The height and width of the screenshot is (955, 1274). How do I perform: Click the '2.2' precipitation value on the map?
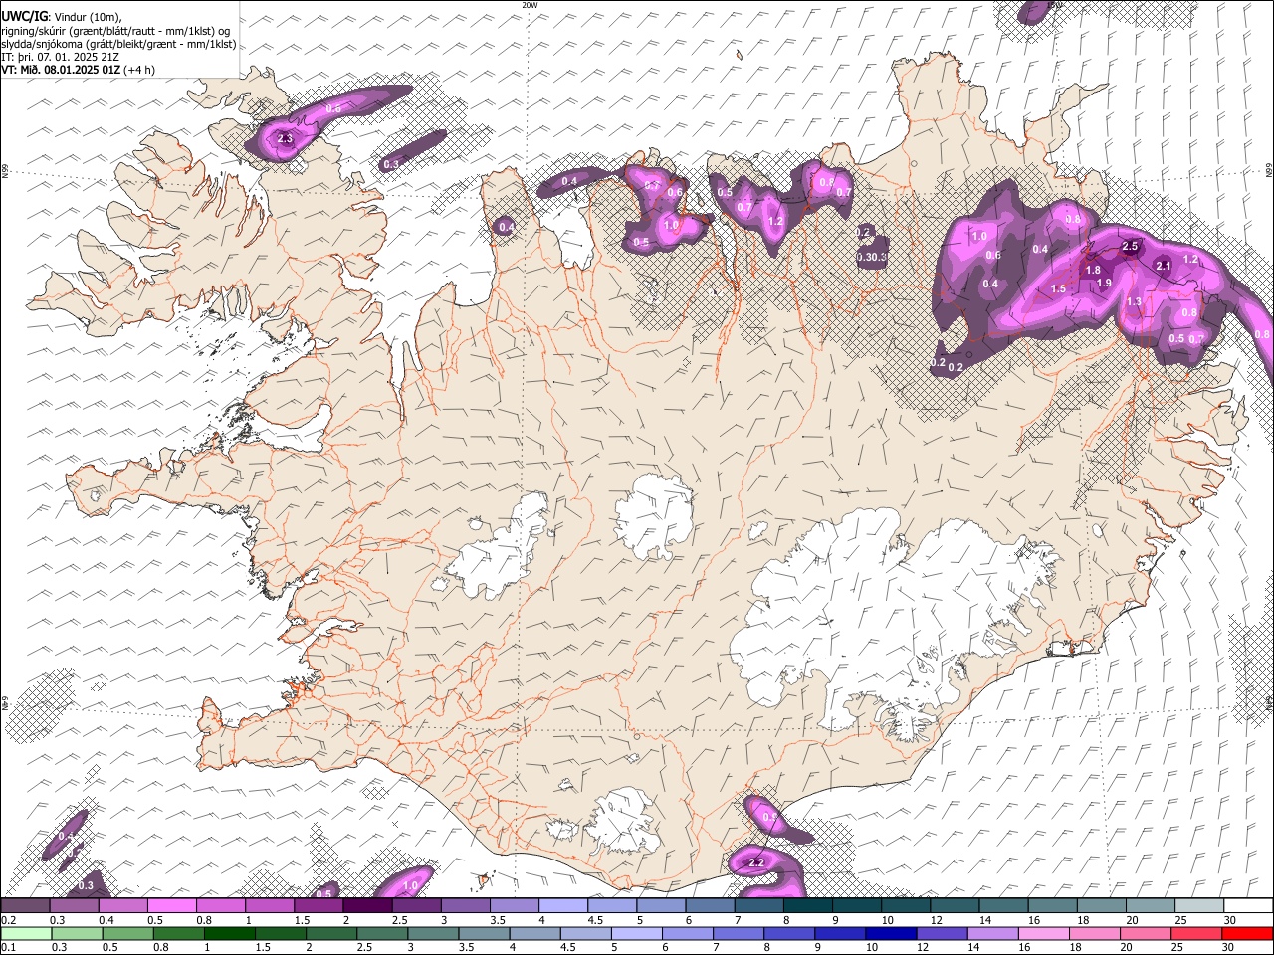coord(755,862)
